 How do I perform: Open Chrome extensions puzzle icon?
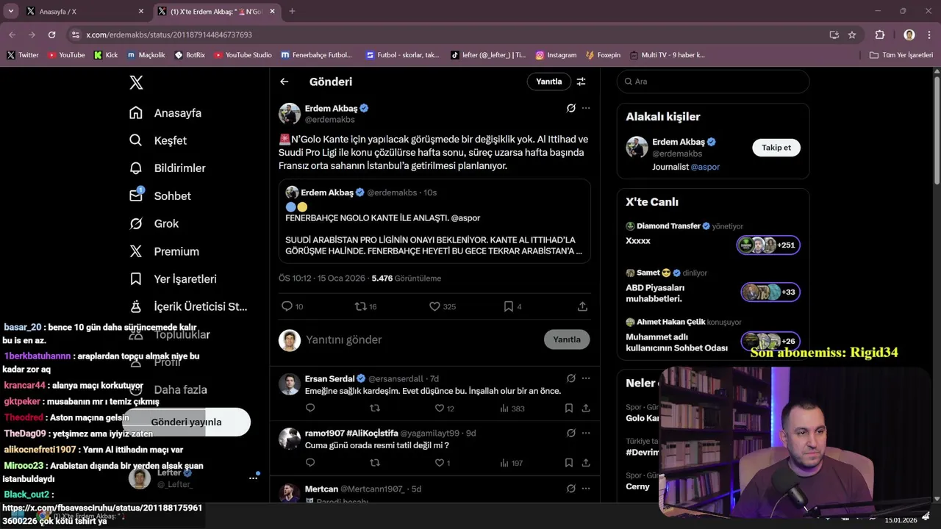(x=880, y=35)
